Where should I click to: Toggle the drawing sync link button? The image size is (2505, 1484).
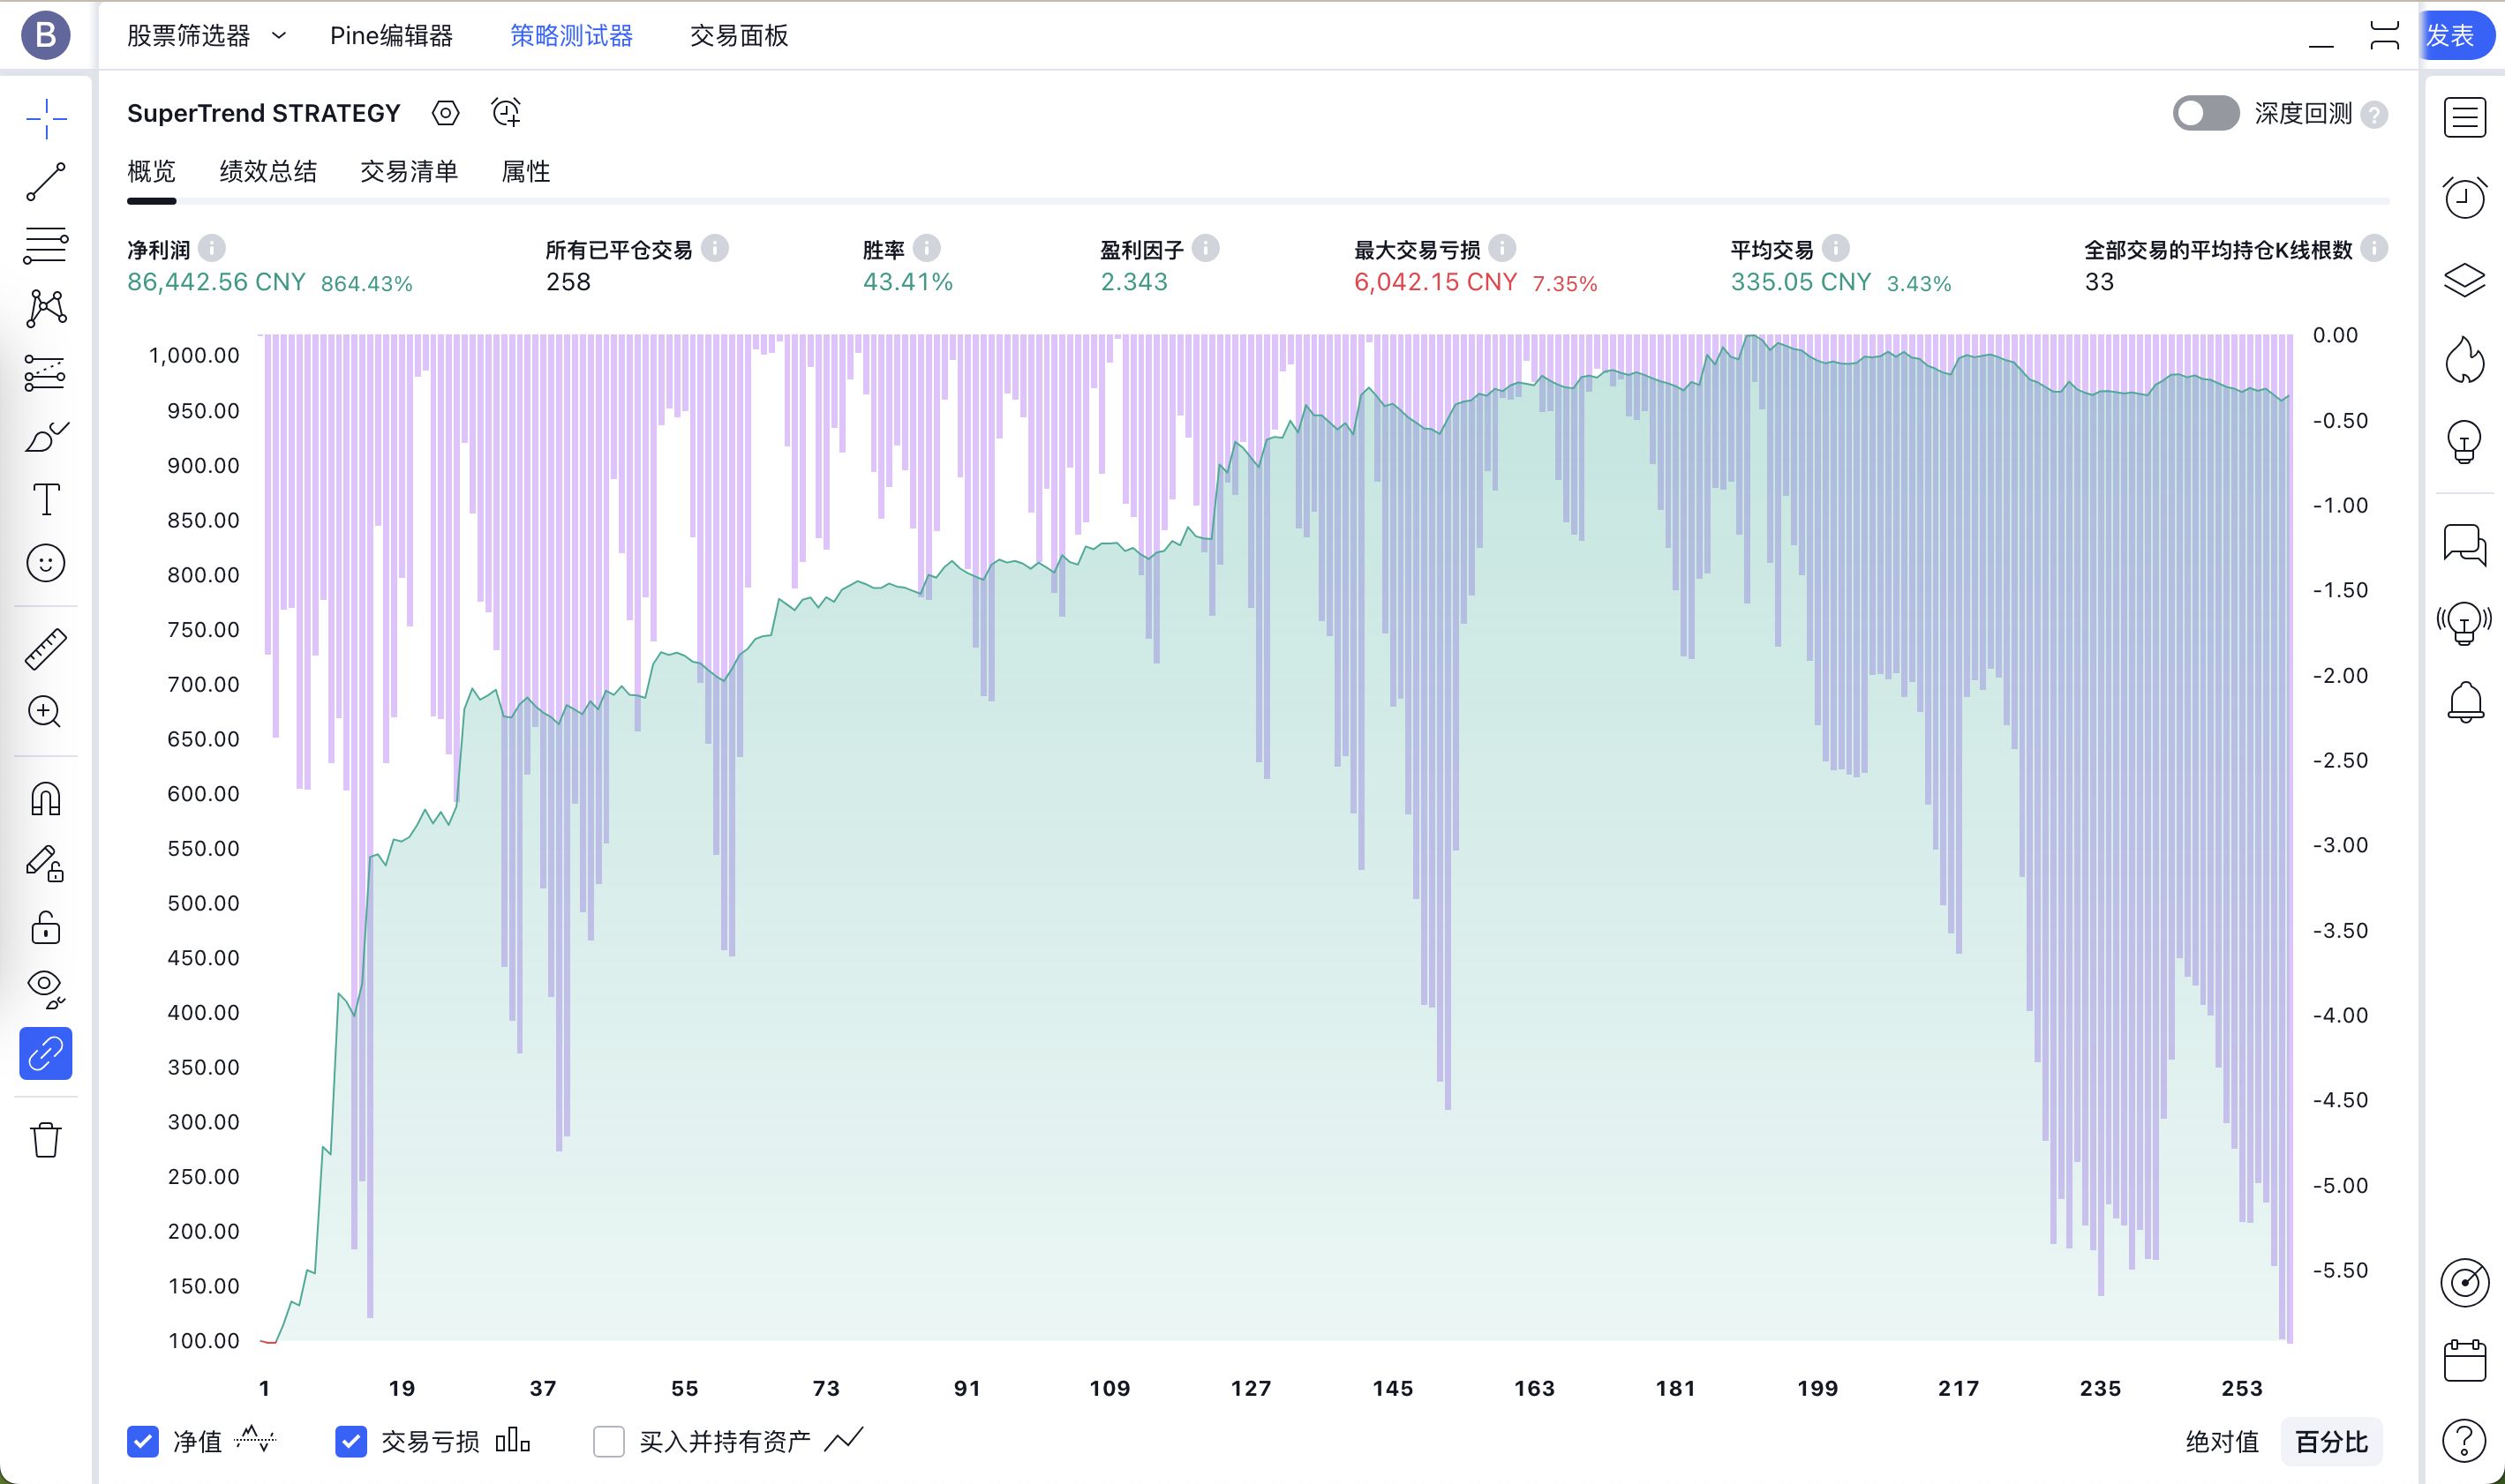[46, 1053]
